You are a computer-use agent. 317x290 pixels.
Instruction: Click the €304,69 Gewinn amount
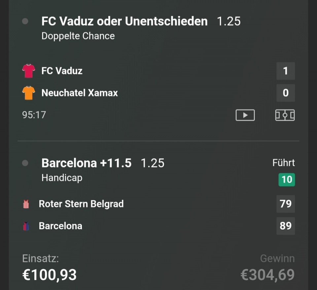tap(267, 275)
